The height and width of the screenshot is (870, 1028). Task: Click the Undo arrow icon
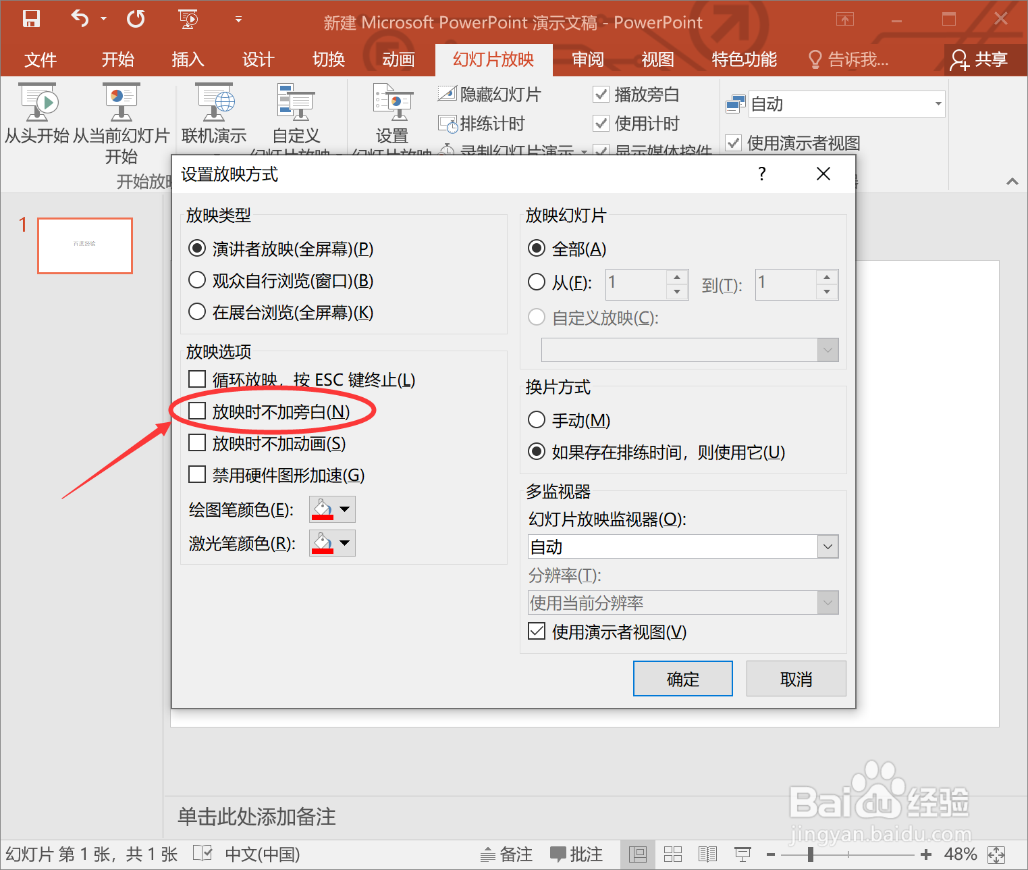coord(80,19)
